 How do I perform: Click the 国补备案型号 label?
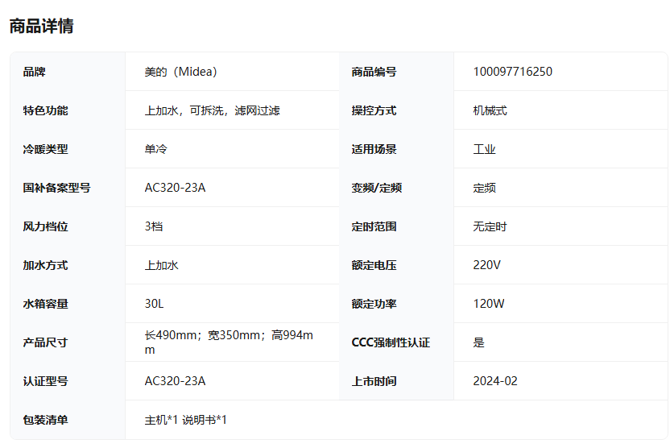click(56, 188)
